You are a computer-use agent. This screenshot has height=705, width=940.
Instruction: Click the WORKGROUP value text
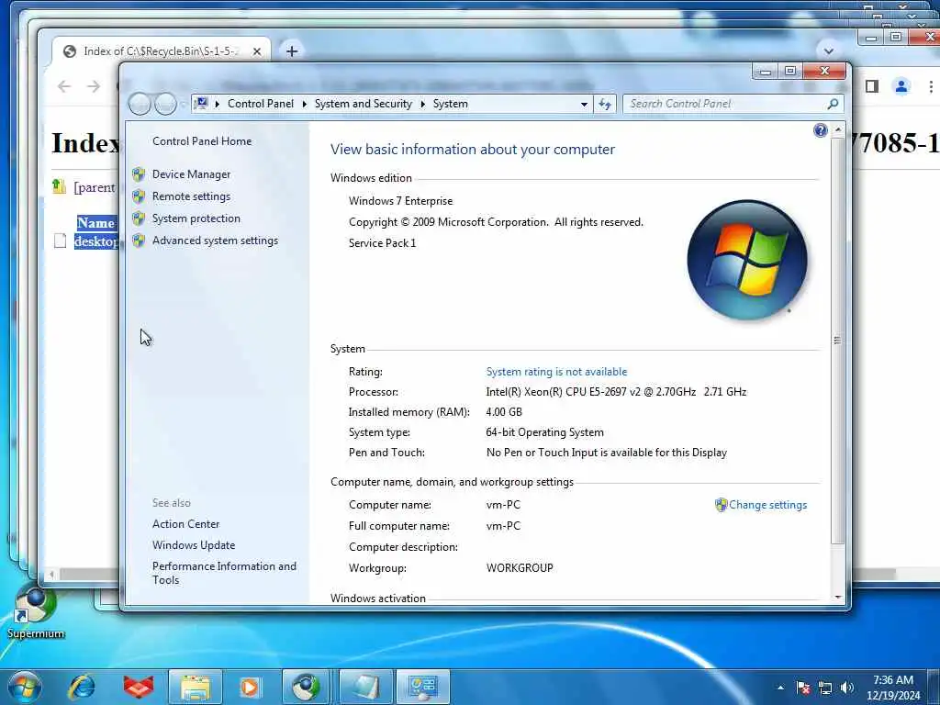pyautogui.click(x=520, y=568)
